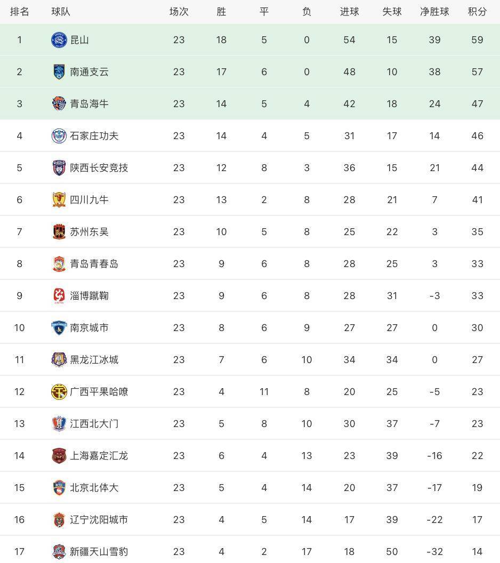Select the 石家庄功夫 team logo
This screenshot has width=500, height=563.
coord(59,136)
